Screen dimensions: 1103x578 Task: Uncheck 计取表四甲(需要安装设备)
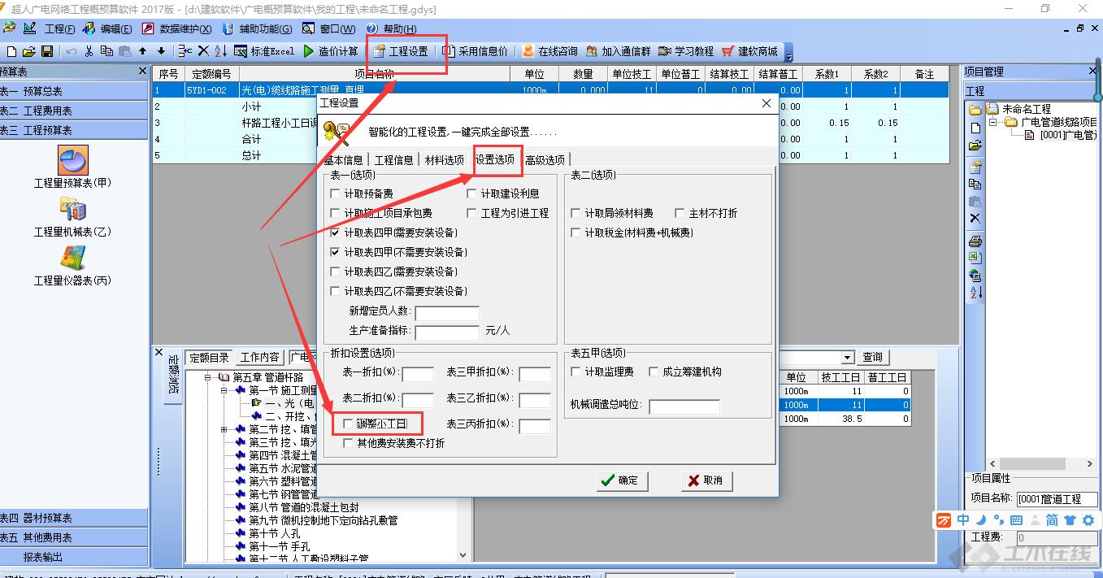point(335,233)
